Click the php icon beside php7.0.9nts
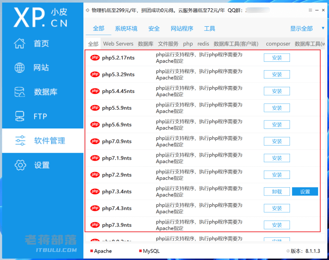329x260 pixels. tap(95, 141)
